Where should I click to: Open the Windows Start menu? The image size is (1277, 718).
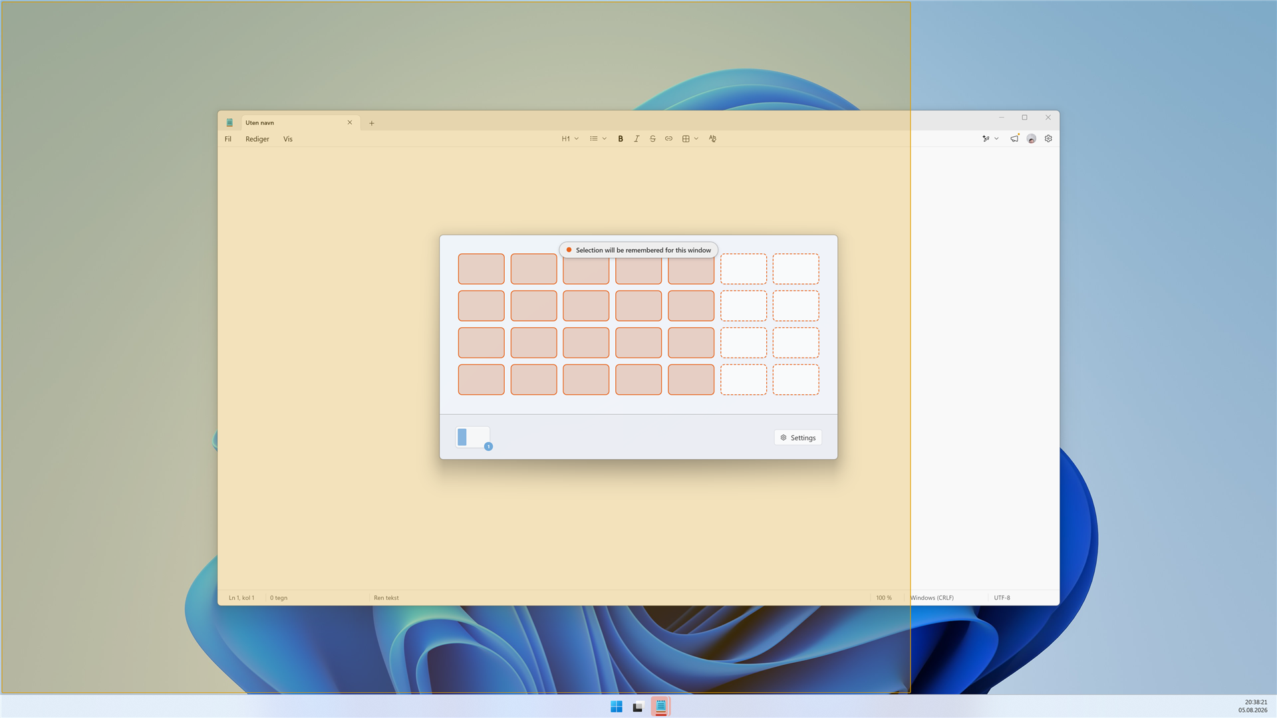[617, 706]
